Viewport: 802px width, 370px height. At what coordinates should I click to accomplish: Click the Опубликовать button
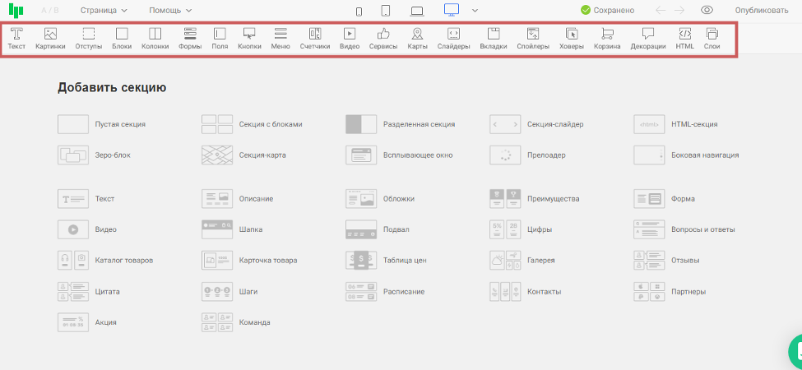[x=762, y=11]
